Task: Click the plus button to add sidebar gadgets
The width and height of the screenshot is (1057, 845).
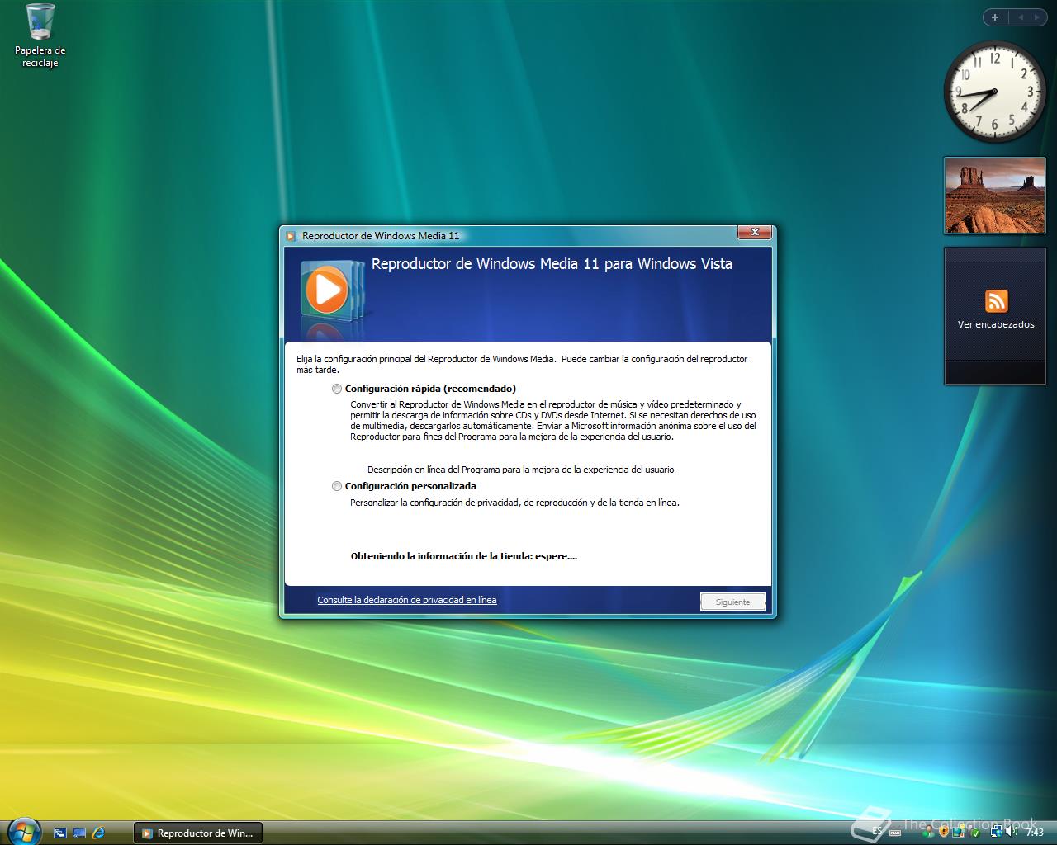Action: coord(994,17)
